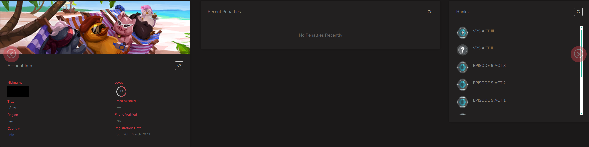Refresh the Account Info panel
This screenshot has width=589, height=147.
coord(179,66)
